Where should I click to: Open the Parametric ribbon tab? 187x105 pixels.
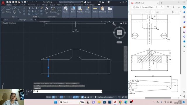pyautogui.click(x=31, y=5)
